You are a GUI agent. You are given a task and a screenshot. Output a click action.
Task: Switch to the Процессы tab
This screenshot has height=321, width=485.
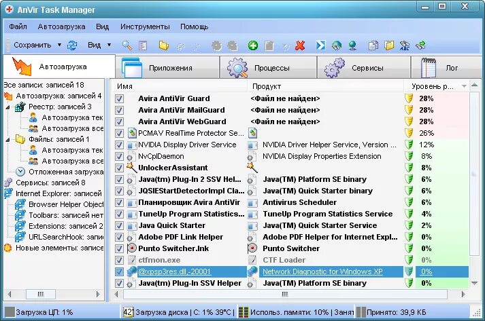(x=268, y=68)
